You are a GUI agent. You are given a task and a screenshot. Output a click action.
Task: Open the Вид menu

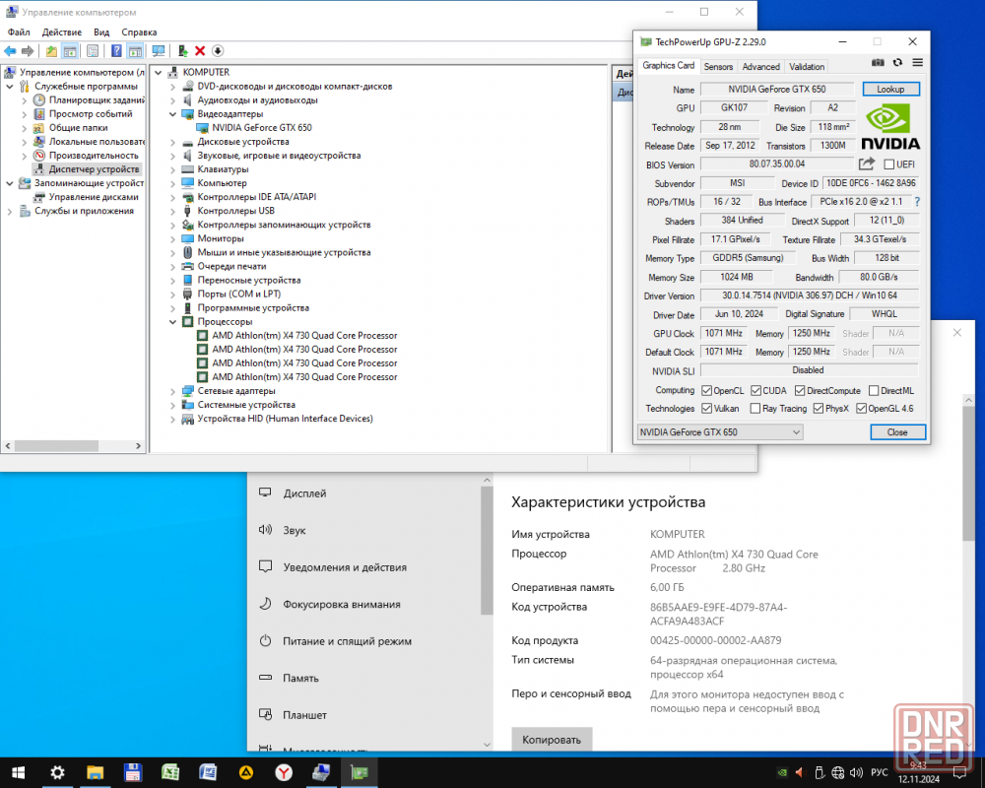click(101, 33)
